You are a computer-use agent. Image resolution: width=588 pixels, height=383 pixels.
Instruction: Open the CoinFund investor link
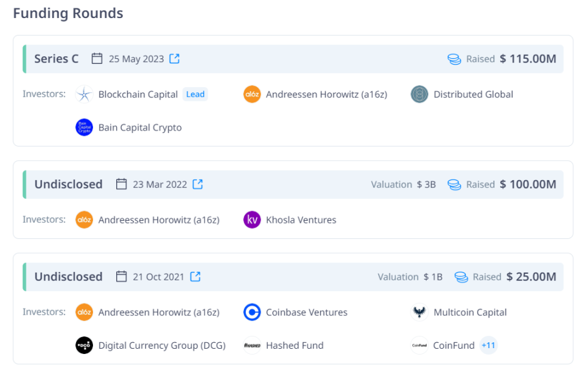454,345
